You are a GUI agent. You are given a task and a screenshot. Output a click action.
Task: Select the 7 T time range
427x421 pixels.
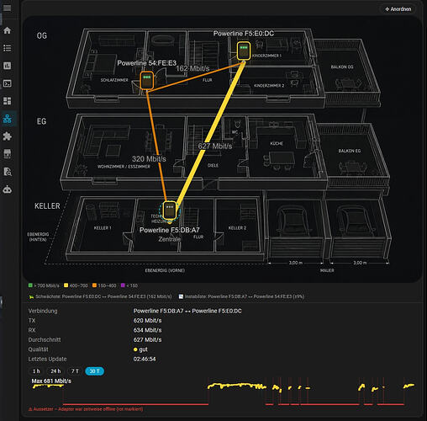click(75, 371)
